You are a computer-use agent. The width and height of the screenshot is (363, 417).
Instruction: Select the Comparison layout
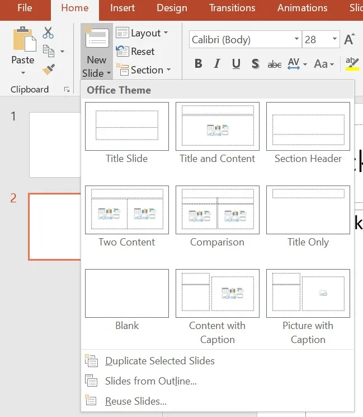[218, 210]
